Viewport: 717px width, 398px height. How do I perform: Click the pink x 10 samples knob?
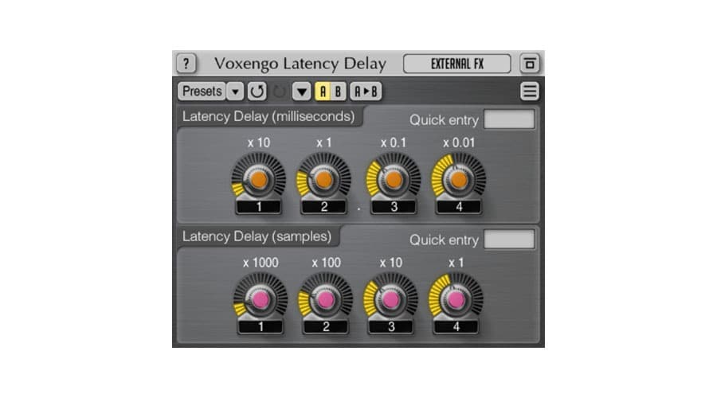click(x=391, y=298)
